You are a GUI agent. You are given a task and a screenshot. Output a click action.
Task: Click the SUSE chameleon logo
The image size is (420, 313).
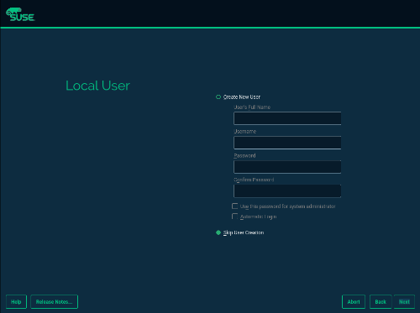20,14
